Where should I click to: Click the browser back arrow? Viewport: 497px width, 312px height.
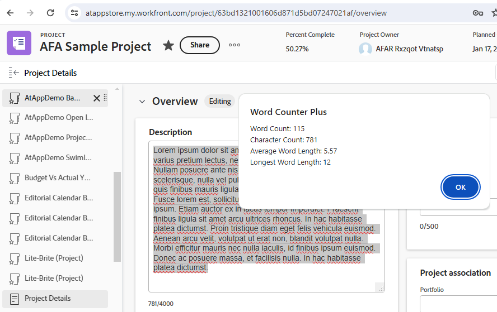click(11, 13)
